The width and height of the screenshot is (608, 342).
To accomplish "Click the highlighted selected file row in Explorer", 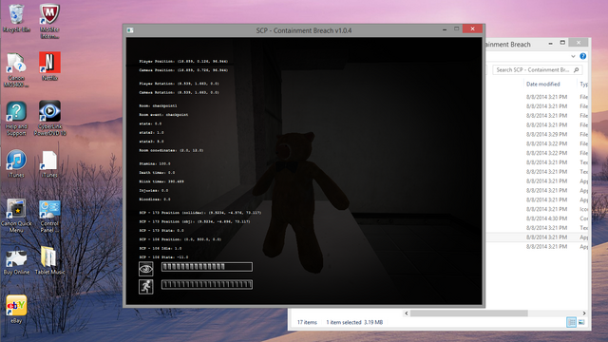I will coord(538,237).
